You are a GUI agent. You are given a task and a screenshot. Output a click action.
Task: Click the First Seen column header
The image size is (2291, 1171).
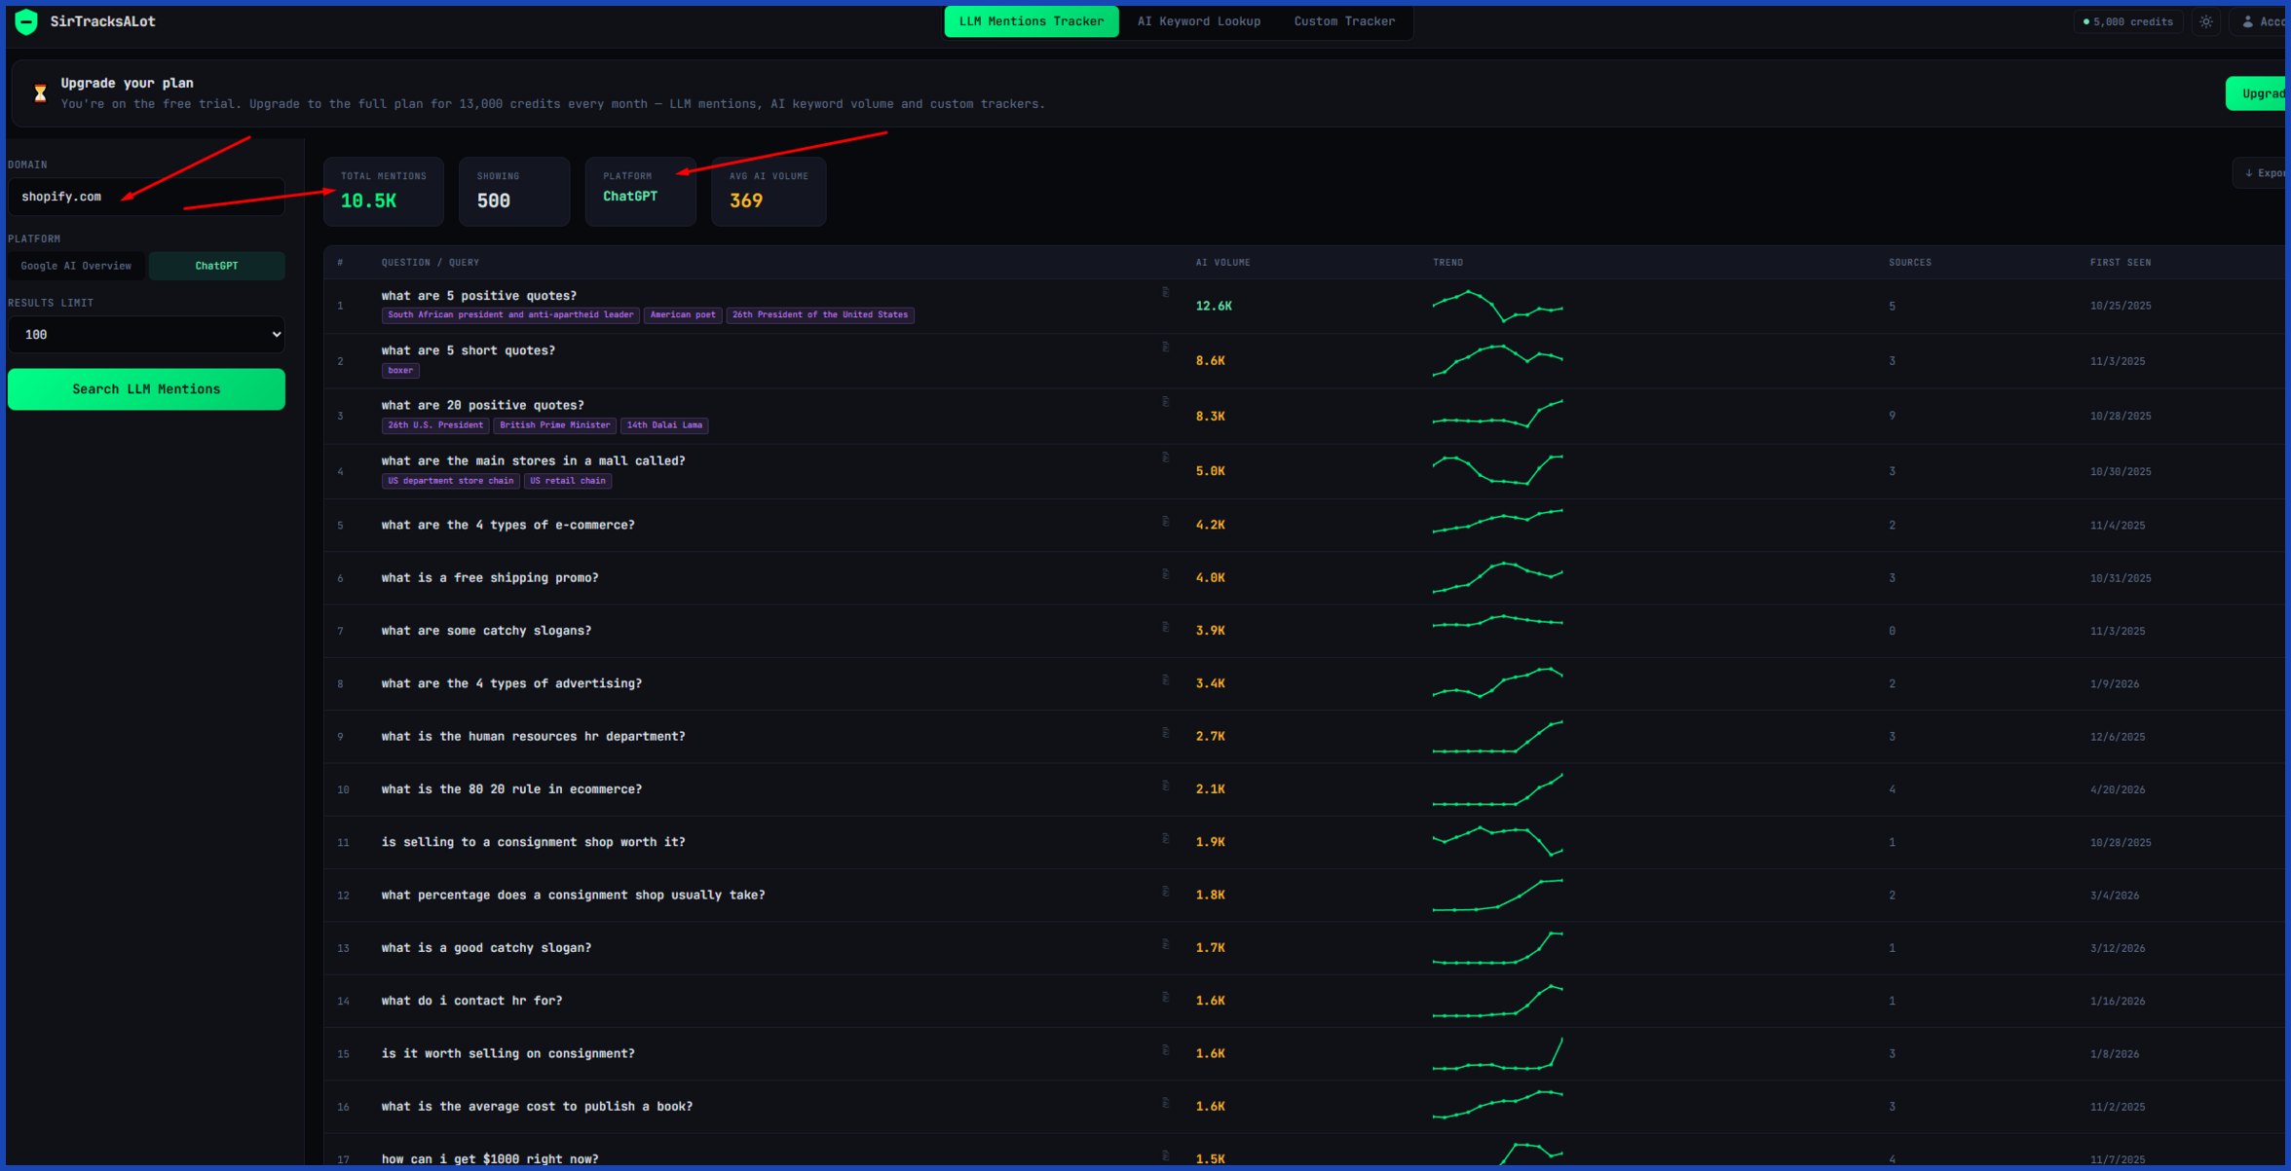(x=2121, y=263)
